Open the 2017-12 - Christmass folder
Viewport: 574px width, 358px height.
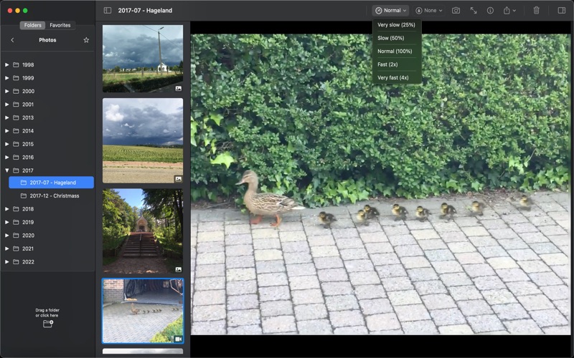pos(51,195)
